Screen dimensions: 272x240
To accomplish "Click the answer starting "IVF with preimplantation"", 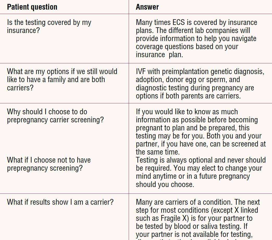I will pos(200,84).
